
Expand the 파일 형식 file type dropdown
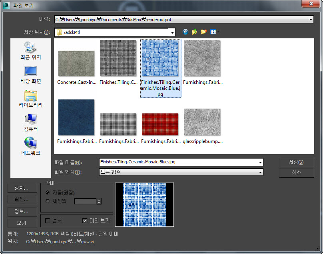click(261, 173)
